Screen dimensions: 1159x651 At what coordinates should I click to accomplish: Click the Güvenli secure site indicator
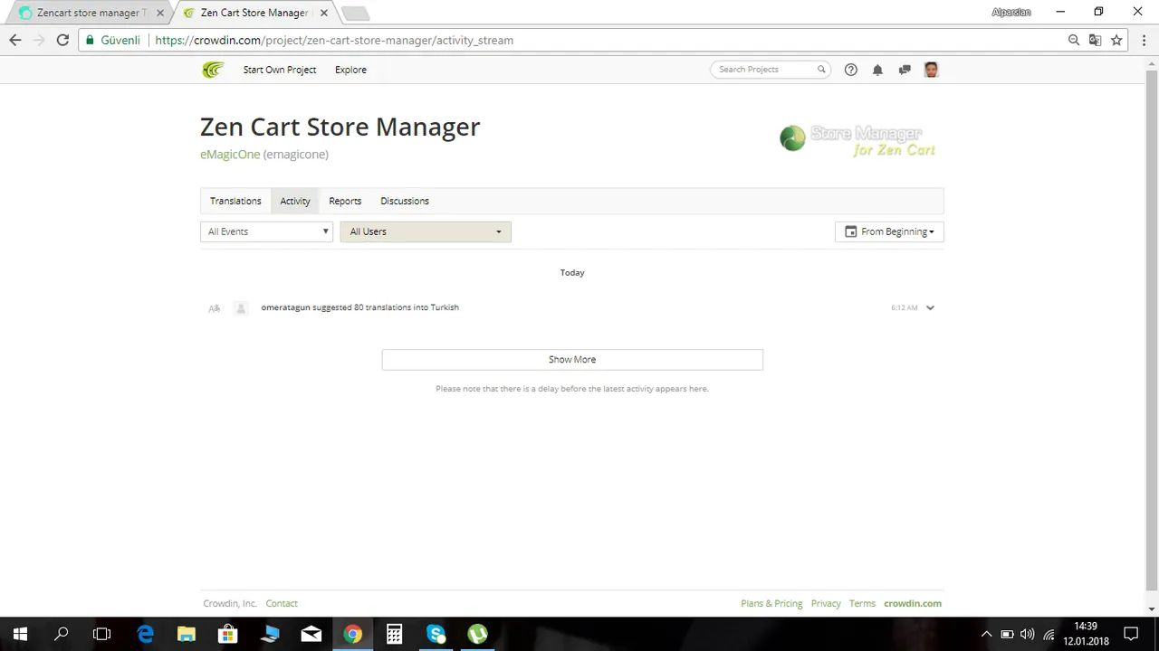click(113, 40)
